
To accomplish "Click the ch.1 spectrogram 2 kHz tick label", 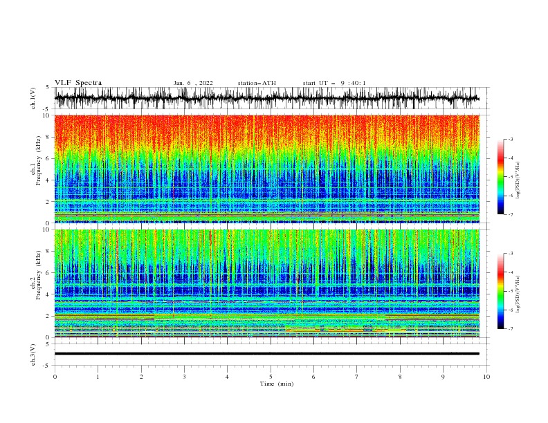I will point(48,202).
